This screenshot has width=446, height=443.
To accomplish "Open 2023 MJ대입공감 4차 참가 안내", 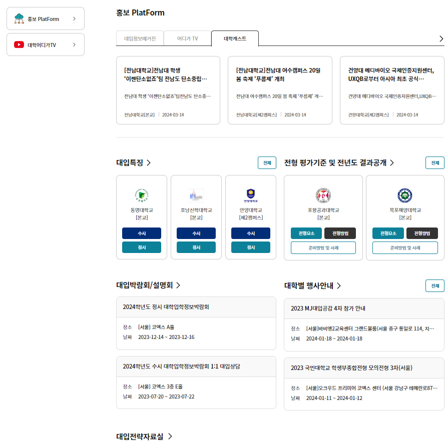I will 364,324.
